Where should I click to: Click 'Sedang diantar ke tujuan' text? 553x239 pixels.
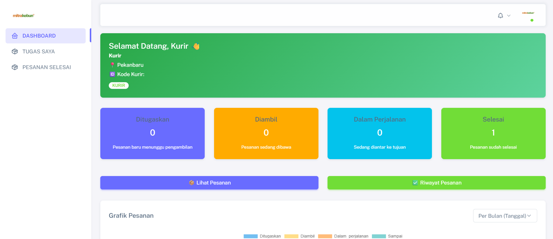(380, 147)
